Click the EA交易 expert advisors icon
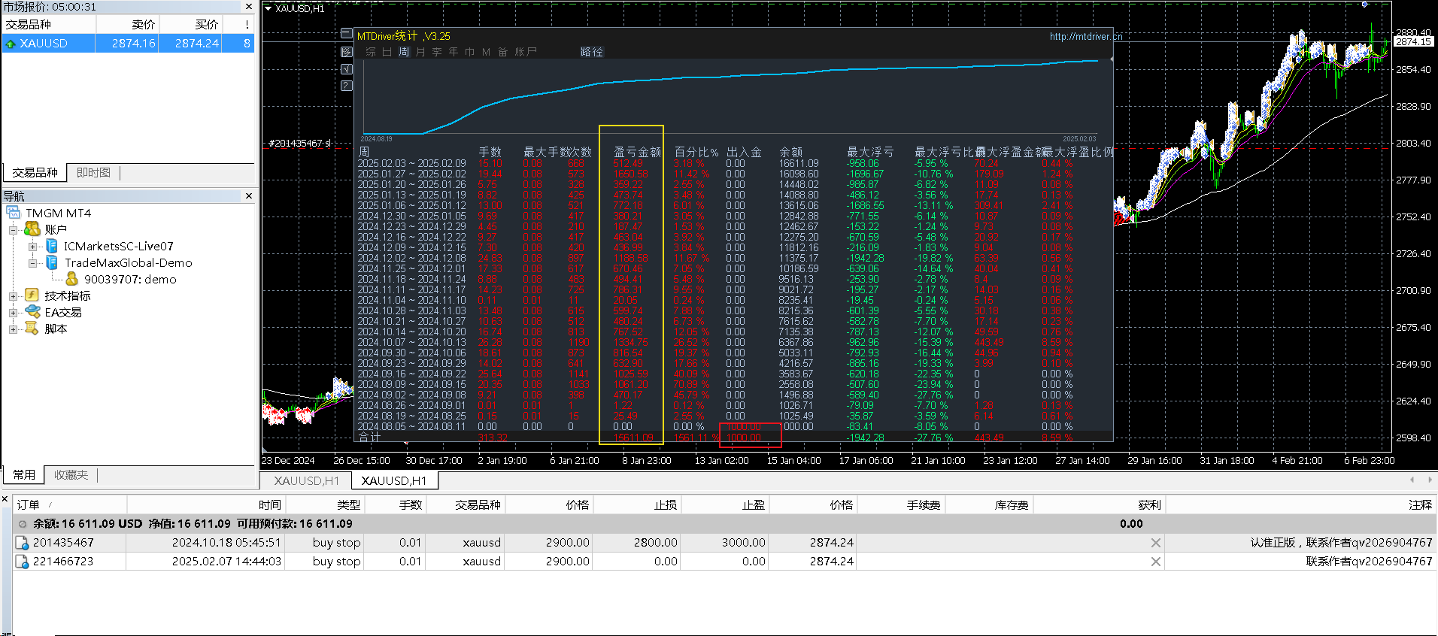This screenshot has height=636, width=1438. [x=32, y=312]
